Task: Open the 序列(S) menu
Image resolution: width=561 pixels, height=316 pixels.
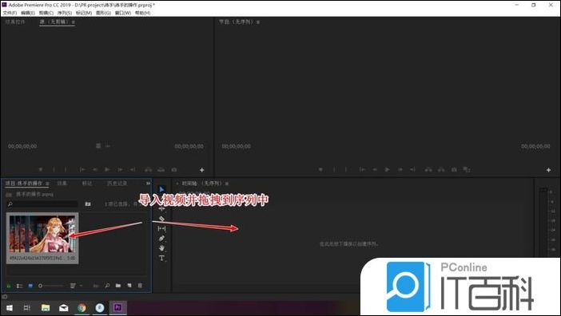Action: coord(65,13)
